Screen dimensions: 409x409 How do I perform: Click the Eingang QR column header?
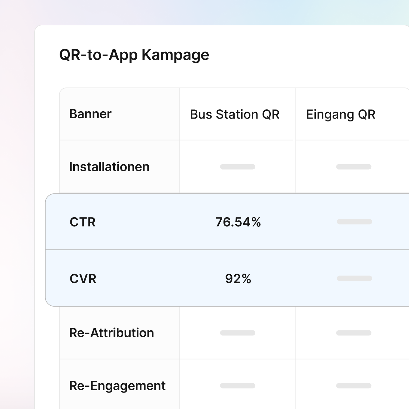coord(341,114)
